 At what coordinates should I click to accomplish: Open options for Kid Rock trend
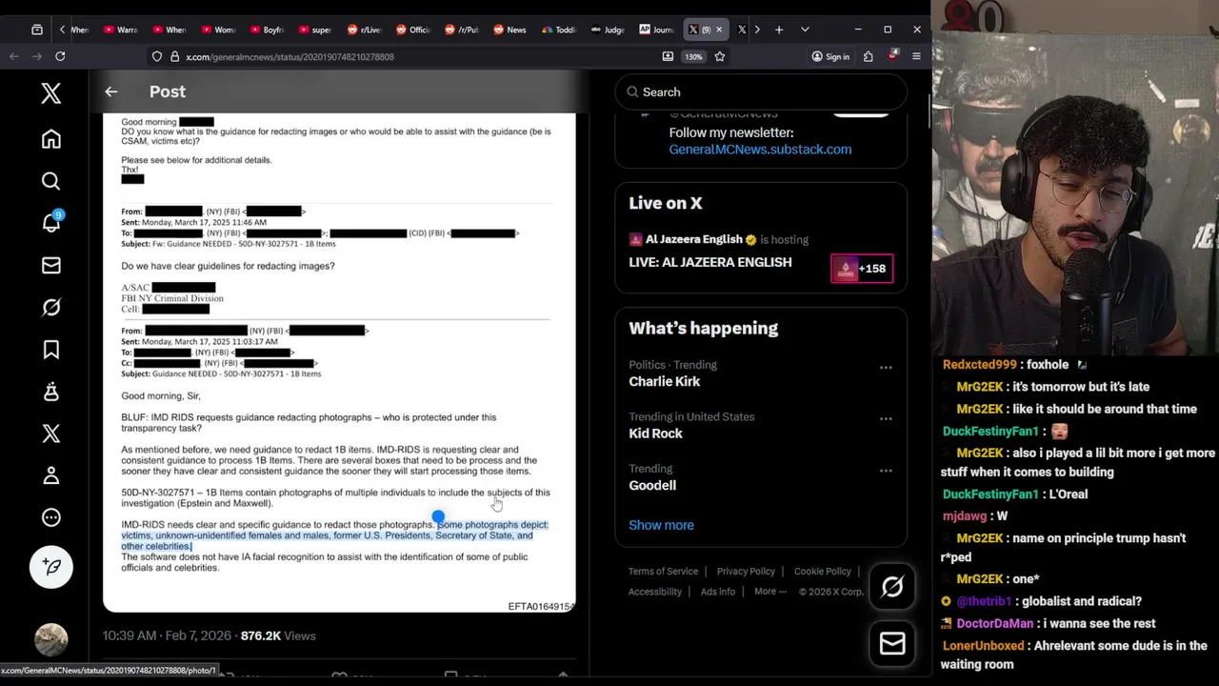(886, 418)
